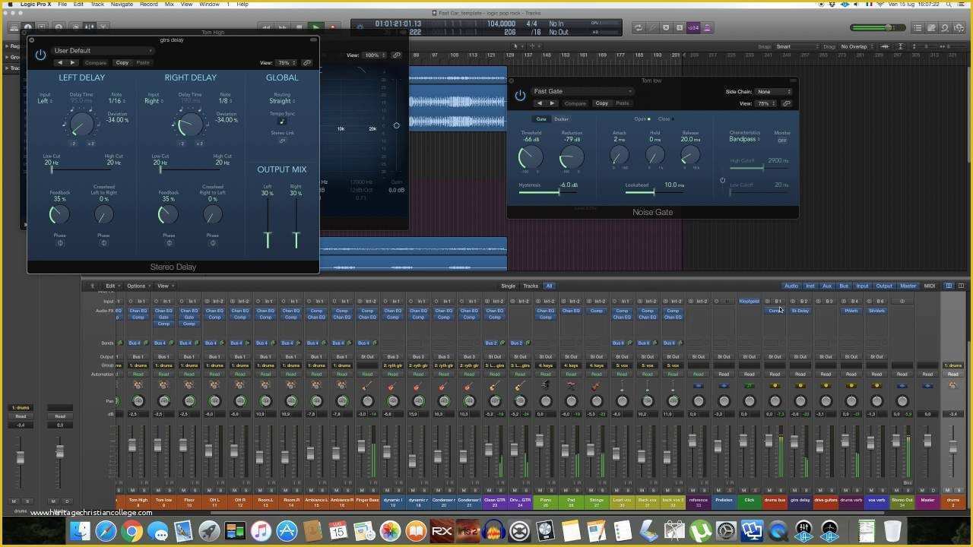Toggle Tempo Sync in Stereo Delay

(282, 122)
